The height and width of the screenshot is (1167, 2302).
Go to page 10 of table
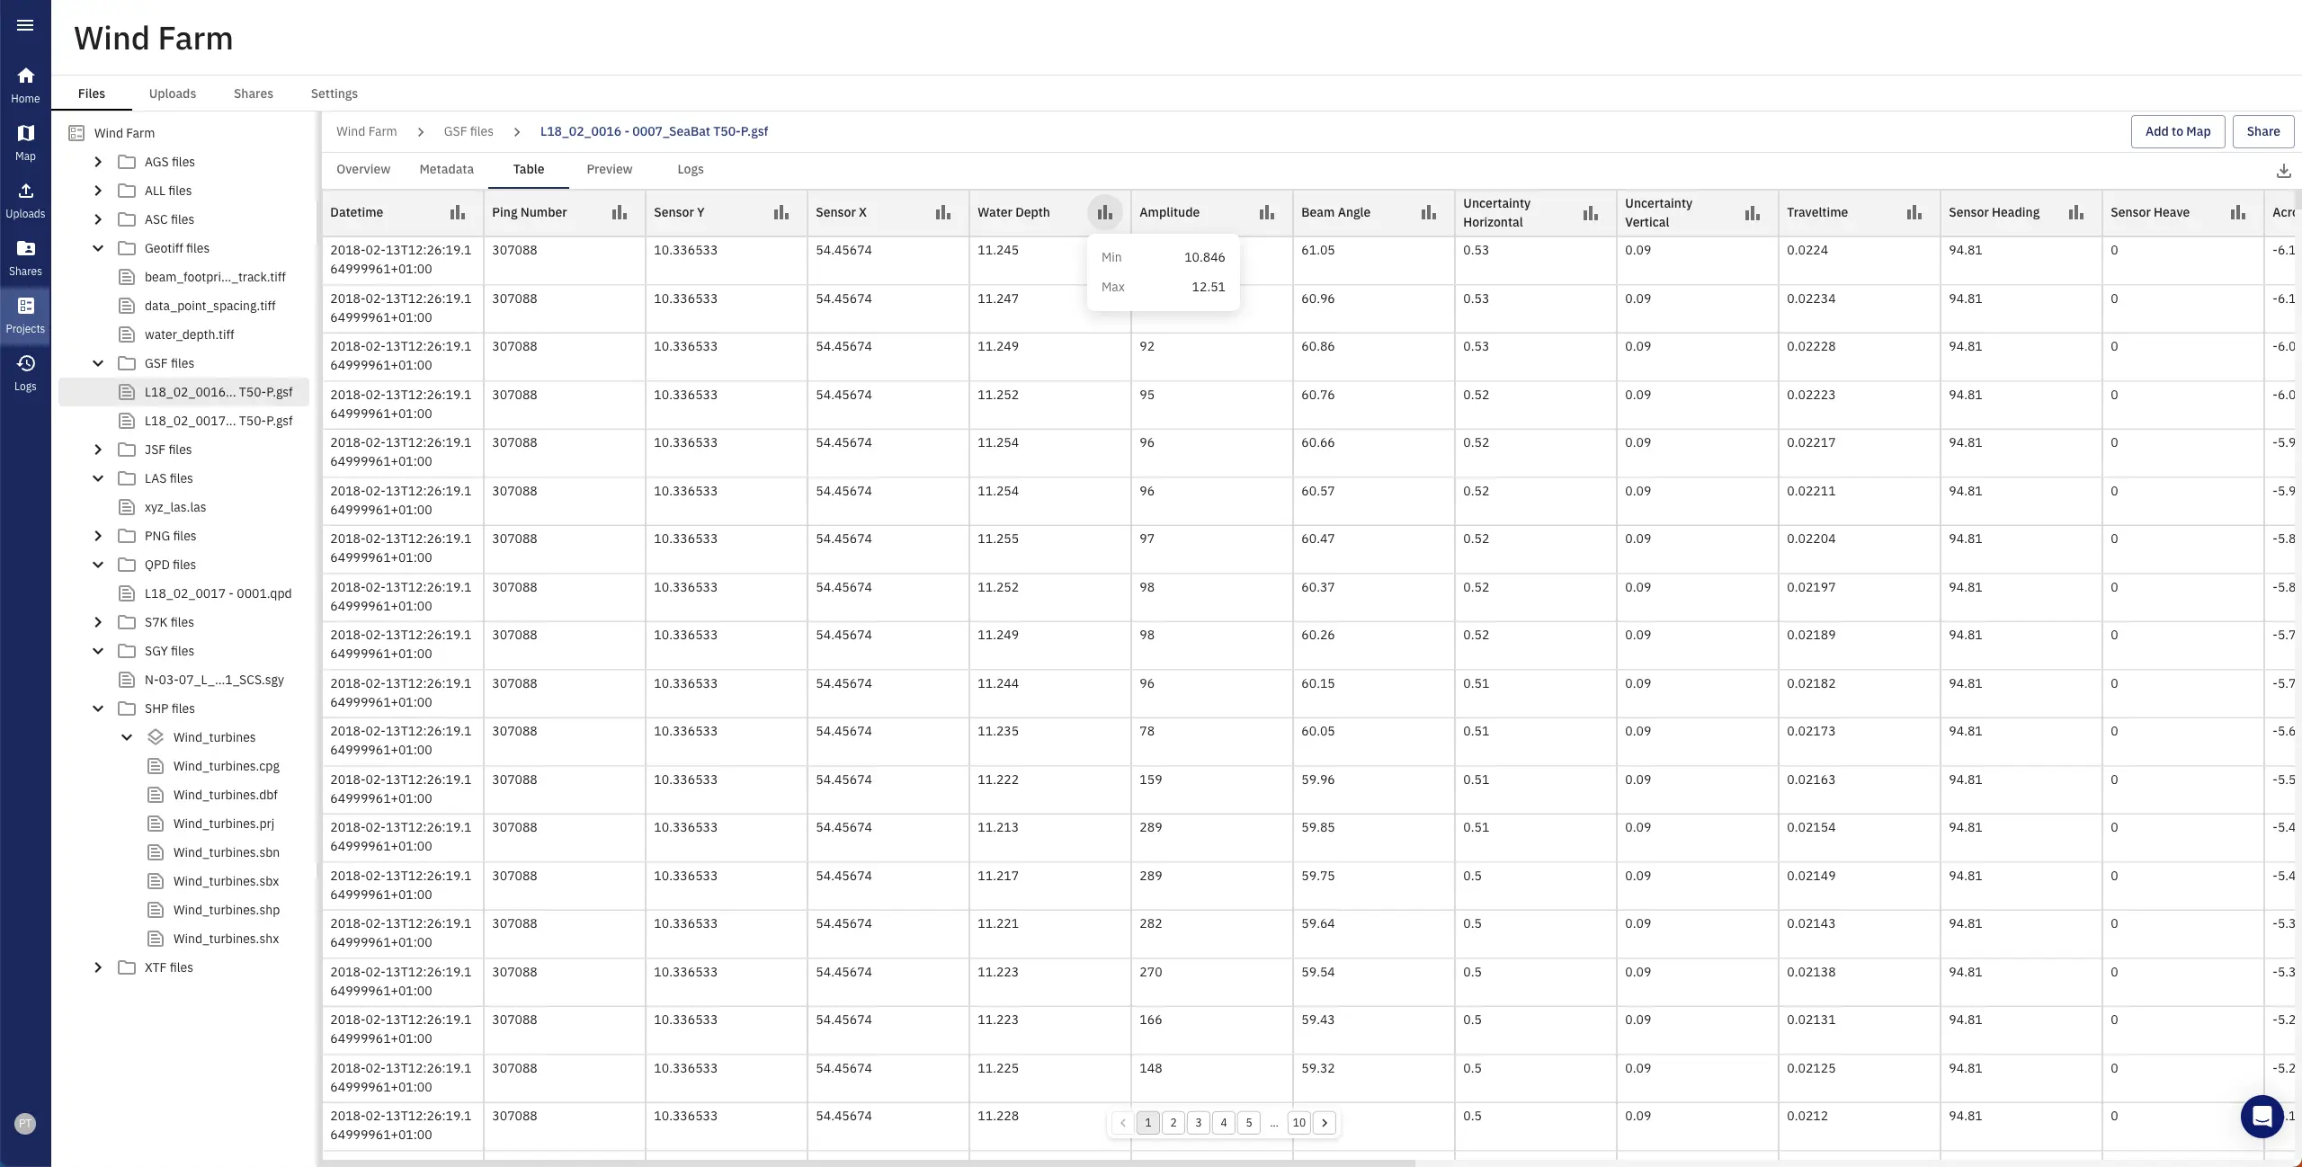point(1299,1123)
